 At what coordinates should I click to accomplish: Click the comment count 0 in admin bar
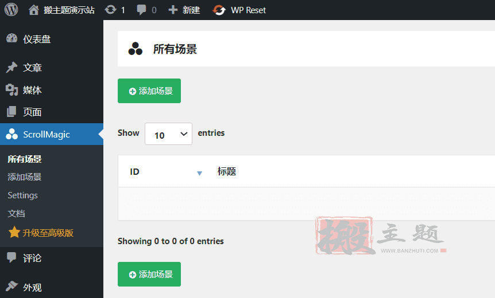tap(154, 10)
